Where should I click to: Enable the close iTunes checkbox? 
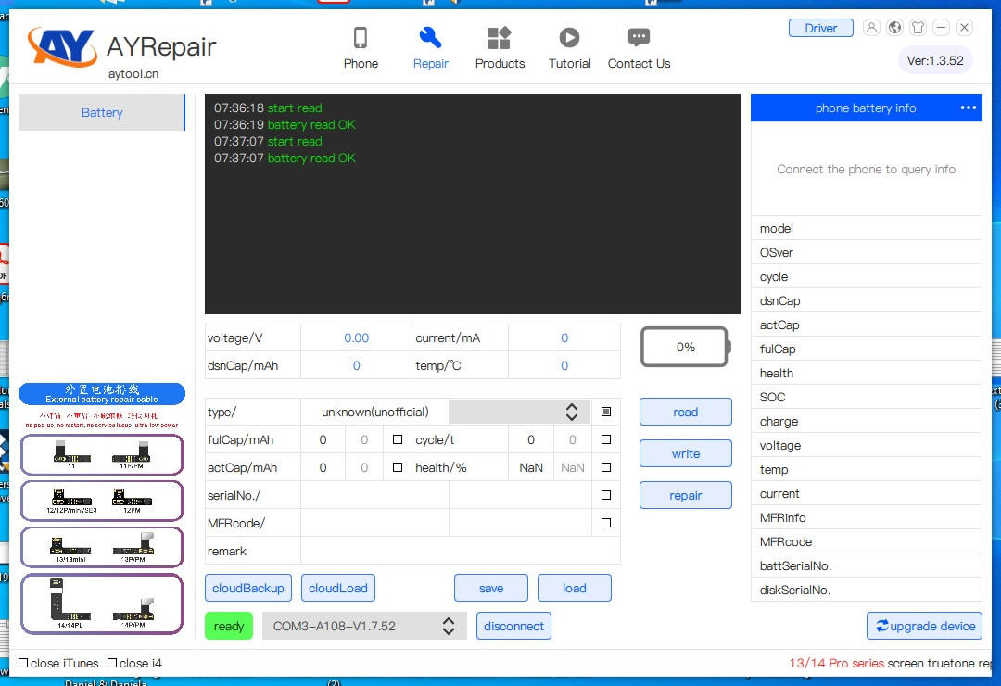pyautogui.click(x=23, y=663)
